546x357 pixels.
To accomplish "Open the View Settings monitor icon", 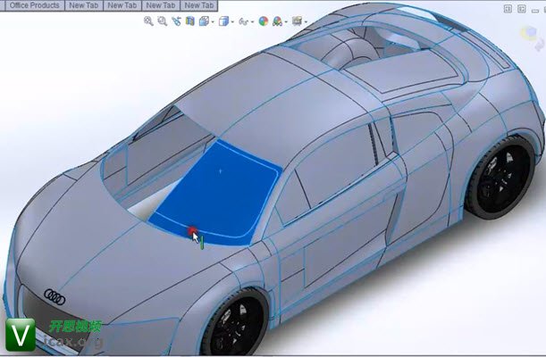I will tap(296, 21).
